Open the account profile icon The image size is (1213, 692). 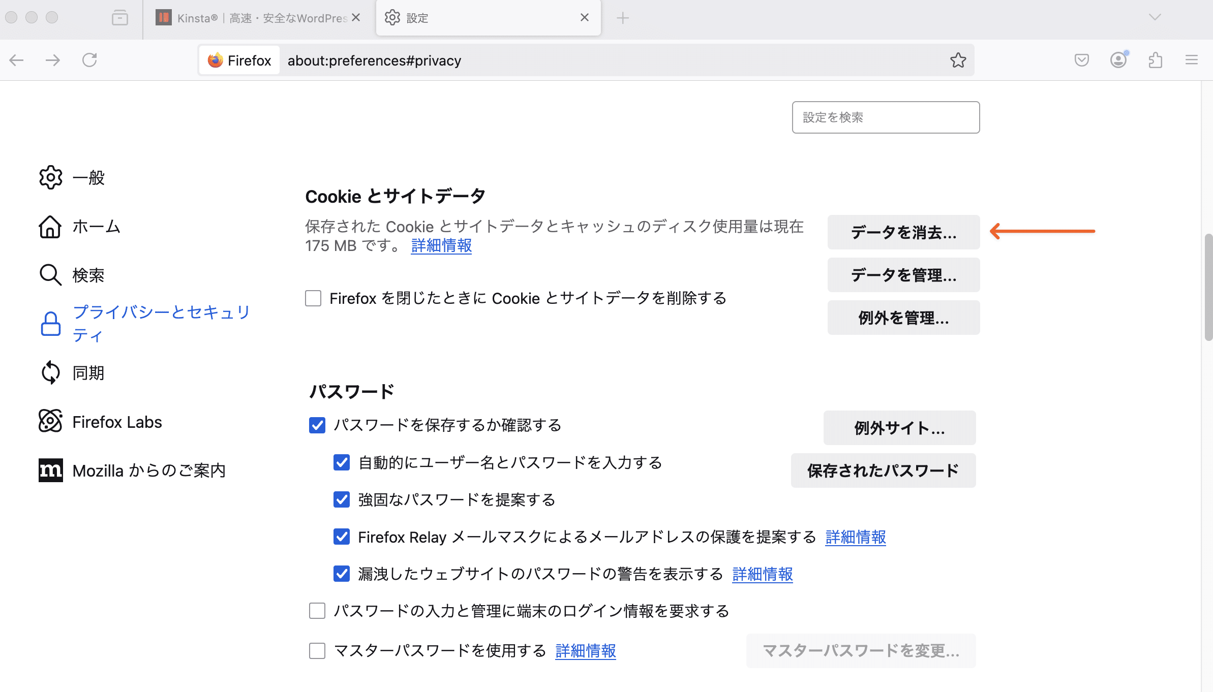1118,60
